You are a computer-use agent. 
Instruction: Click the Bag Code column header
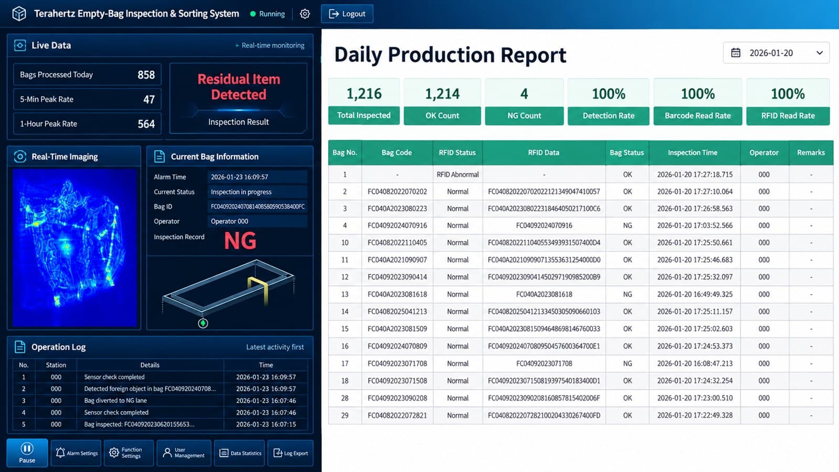click(397, 153)
